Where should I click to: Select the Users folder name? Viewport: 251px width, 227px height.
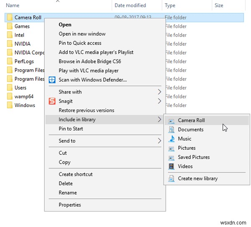[20, 88]
